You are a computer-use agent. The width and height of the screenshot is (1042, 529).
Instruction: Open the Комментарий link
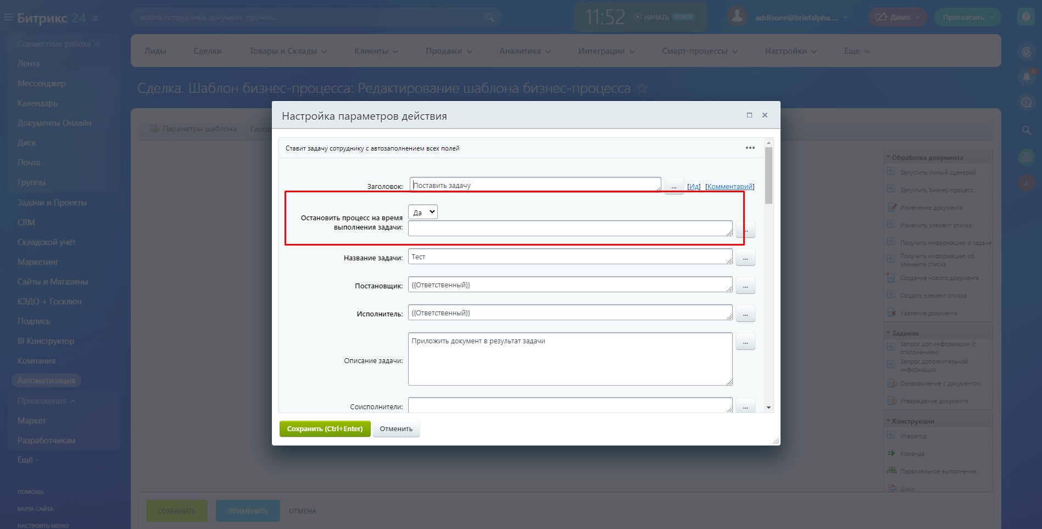click(x=729, y=187)
